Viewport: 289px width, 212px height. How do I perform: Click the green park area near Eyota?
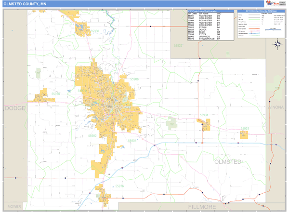(x=171, y=122)
